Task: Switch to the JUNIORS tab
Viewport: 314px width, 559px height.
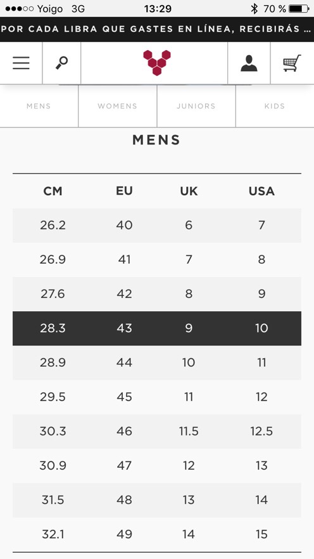Action: pos(196,106)
